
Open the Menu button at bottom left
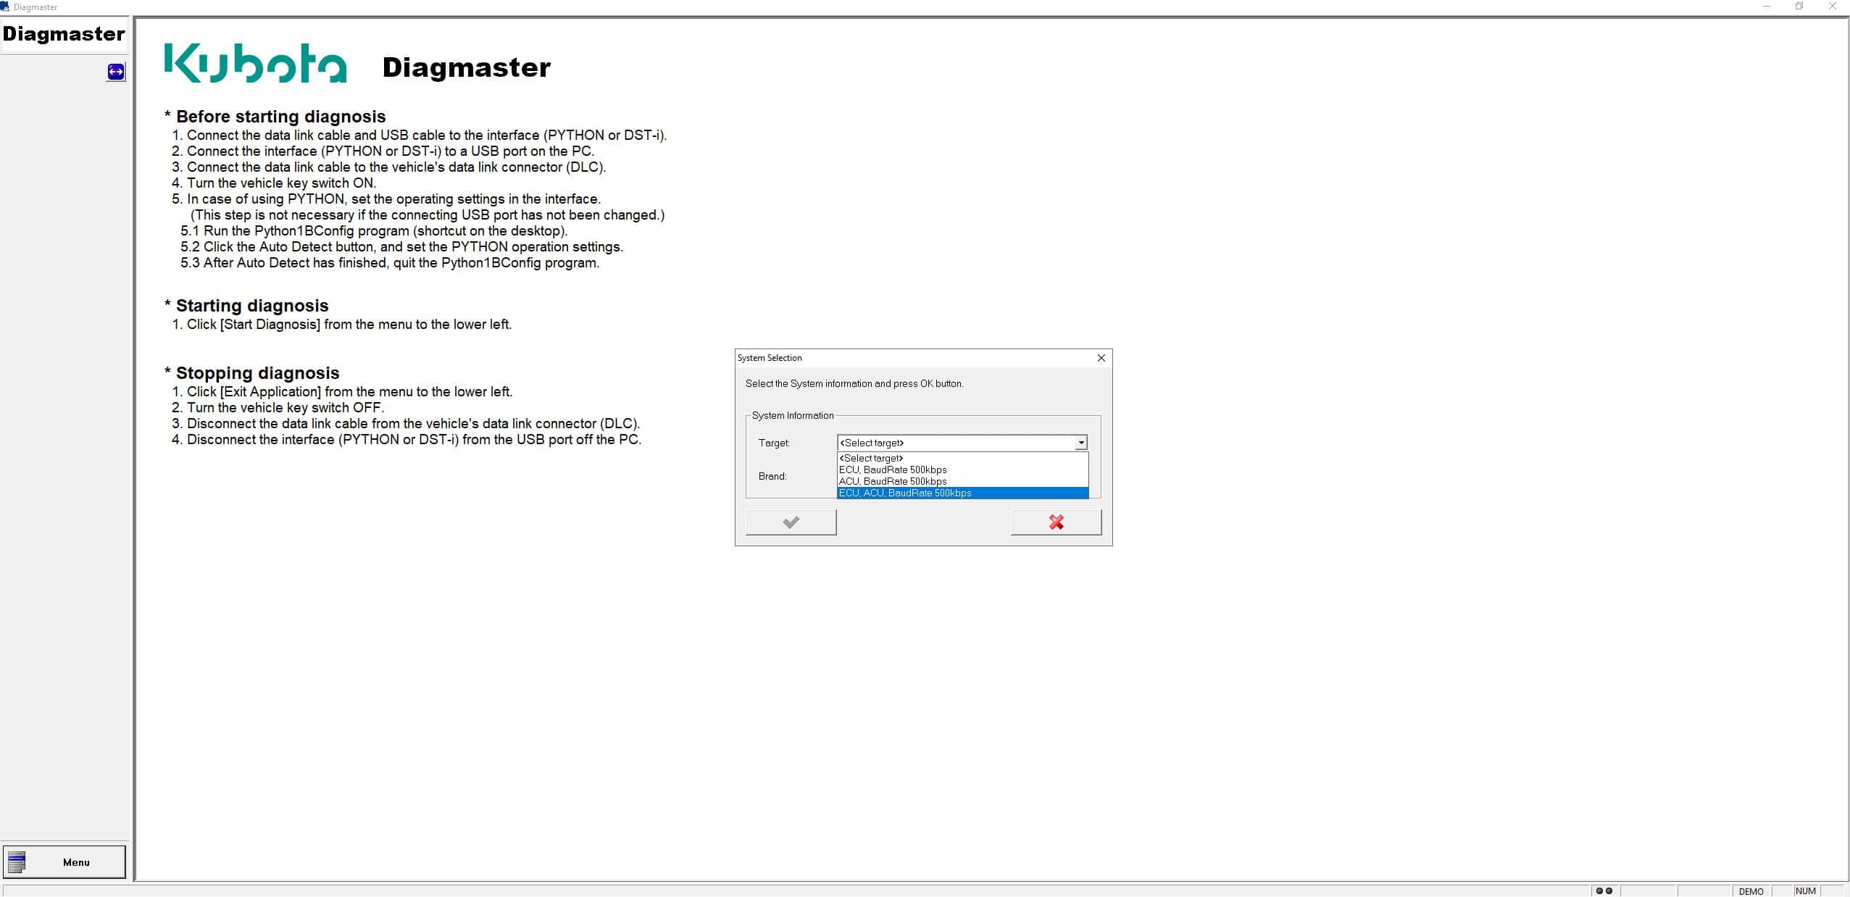[x=64, y=862]
